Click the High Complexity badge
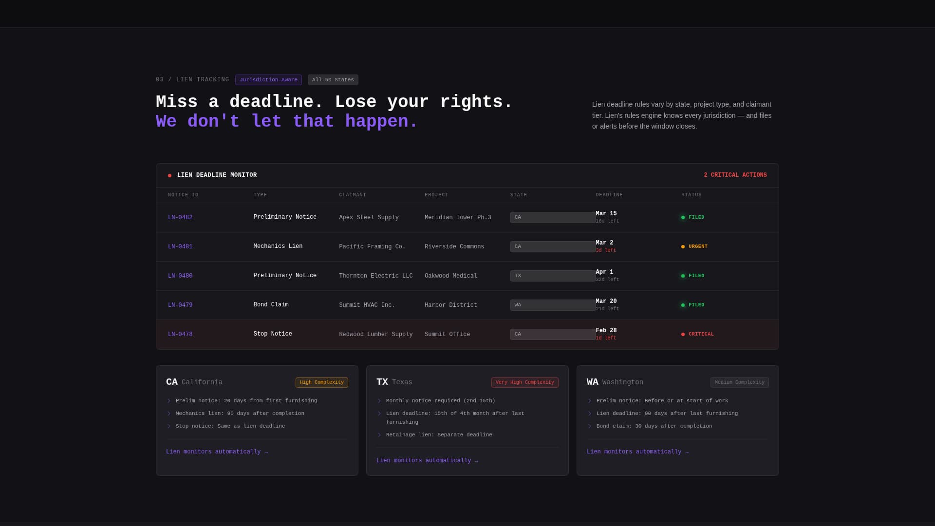 pos(322,383)
